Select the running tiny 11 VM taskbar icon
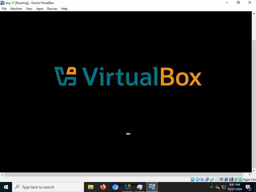This screenshot has height=192, width=256. tap(152, 187)
